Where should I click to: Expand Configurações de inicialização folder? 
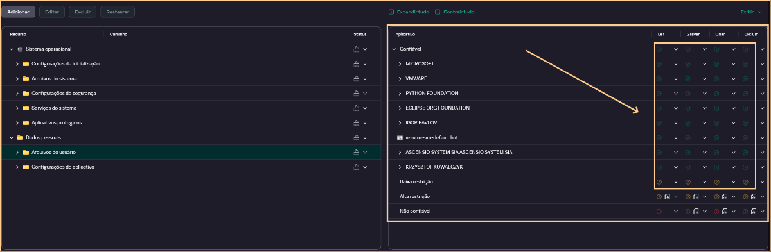(x=17, y=64)
